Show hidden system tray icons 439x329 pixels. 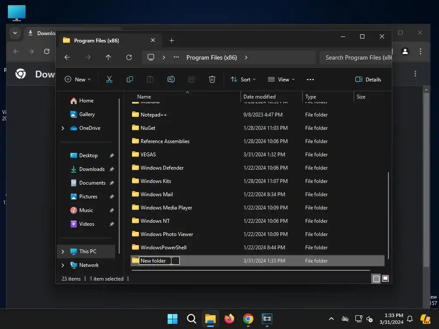(331, 319)
